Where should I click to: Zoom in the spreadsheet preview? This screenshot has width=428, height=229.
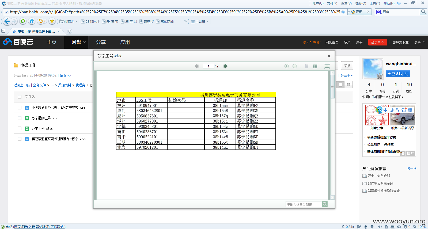[x=287, y=66]
